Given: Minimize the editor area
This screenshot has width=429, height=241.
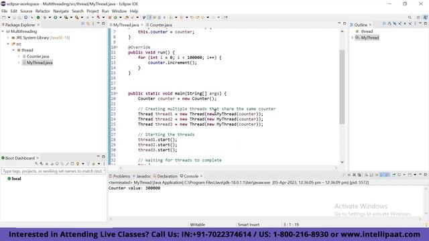Looking at the screenshot, I should 339,23.
